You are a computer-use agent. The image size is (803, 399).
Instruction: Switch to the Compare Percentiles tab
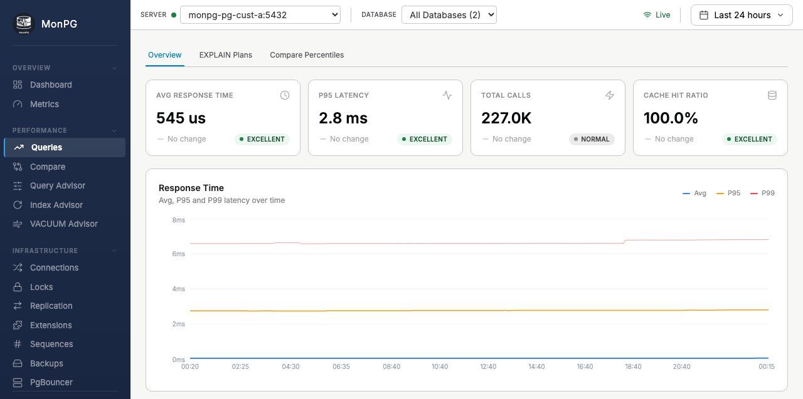pos(307,55)
